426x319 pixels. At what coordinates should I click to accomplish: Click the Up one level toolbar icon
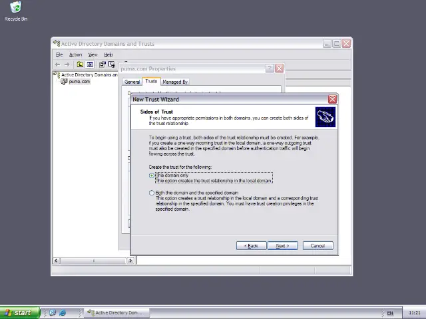tap(80, 64)
